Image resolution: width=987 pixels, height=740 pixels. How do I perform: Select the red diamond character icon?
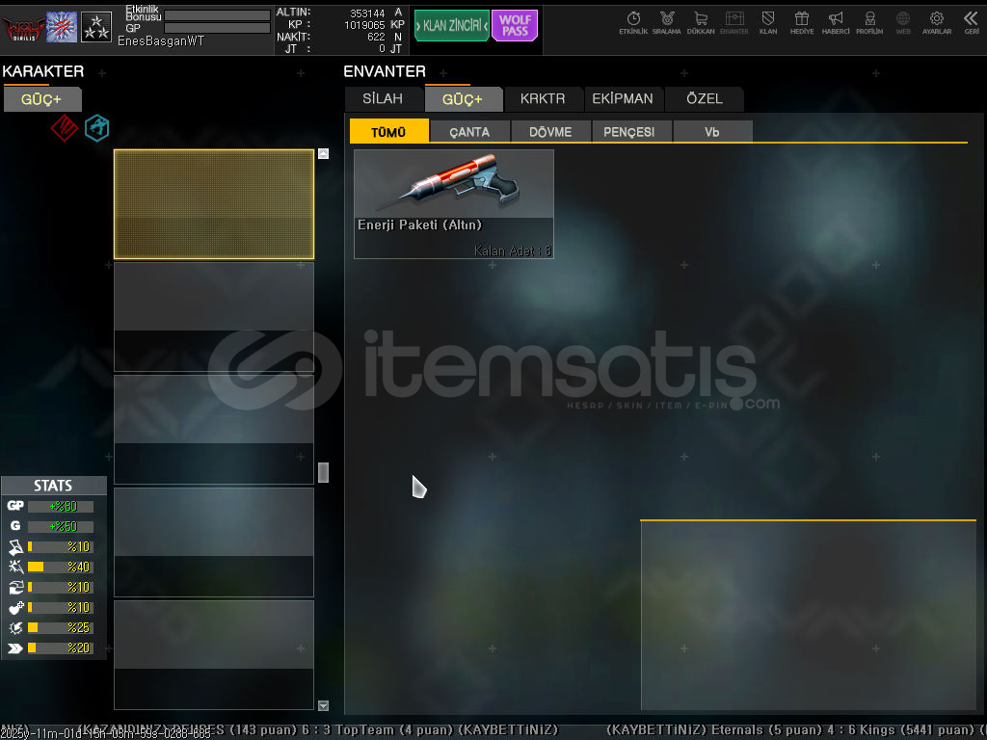pos(65,128)
